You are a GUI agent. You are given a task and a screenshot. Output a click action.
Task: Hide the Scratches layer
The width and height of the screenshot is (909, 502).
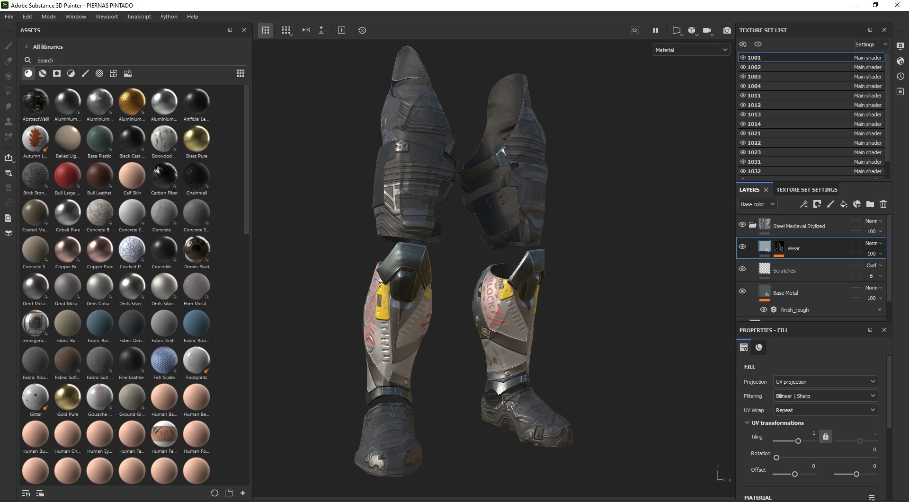coord(742,269)
